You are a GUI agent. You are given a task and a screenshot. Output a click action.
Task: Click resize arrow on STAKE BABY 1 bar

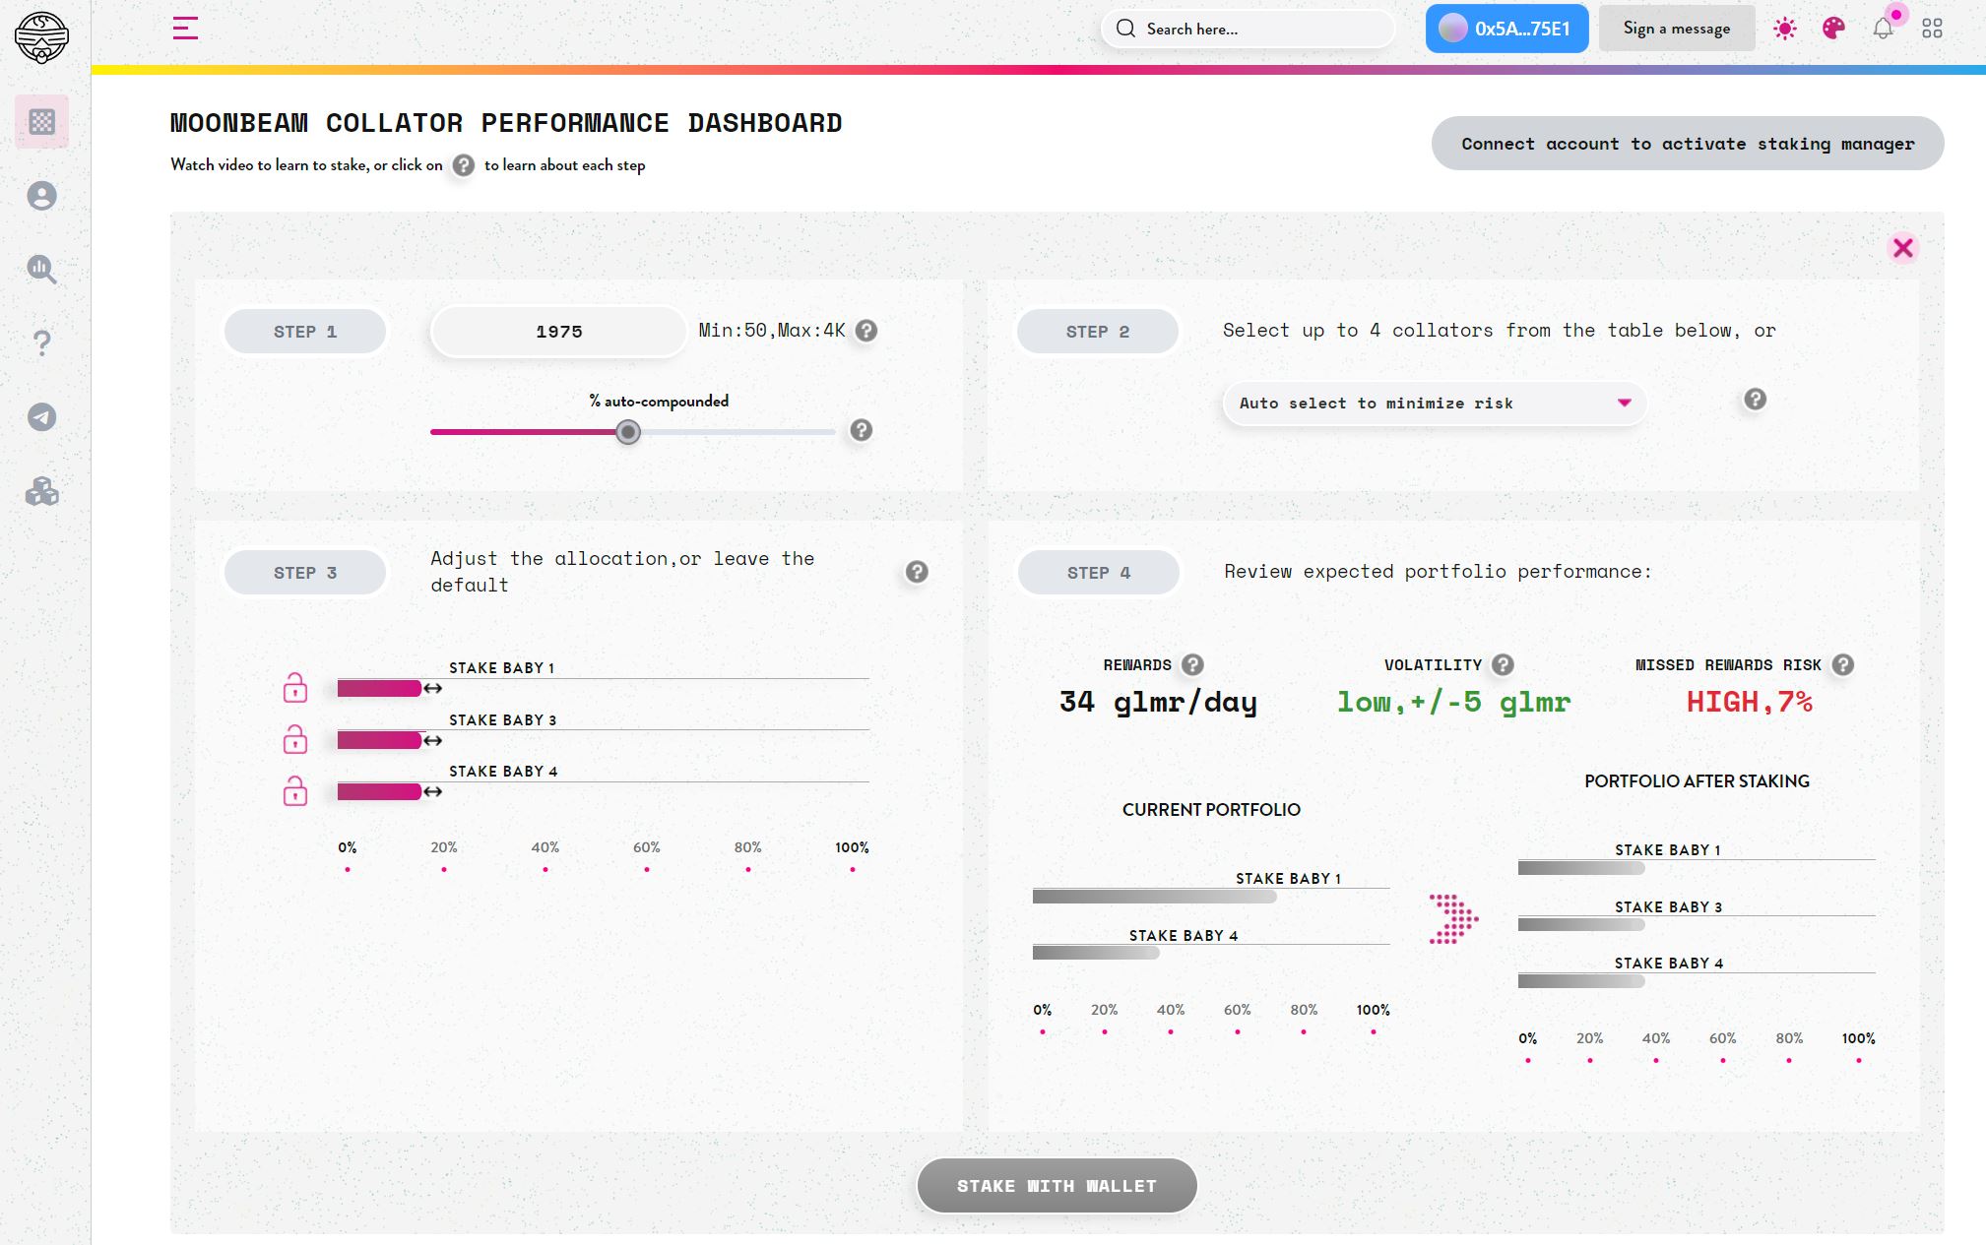[x=432, y=688]
